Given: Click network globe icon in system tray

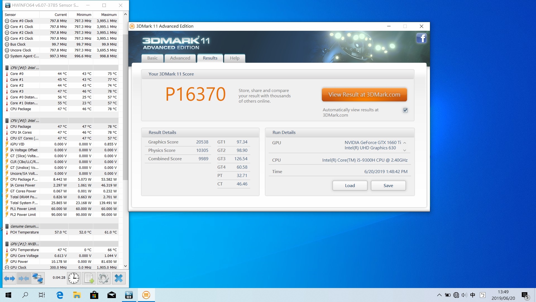Looking at the screenshot, I should [456, 295].
